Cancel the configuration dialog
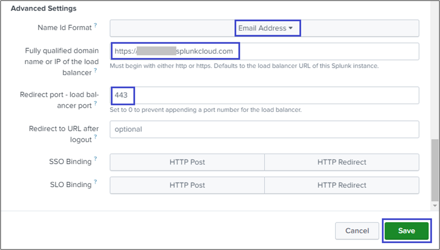The image size is (440, 250). 357,231
